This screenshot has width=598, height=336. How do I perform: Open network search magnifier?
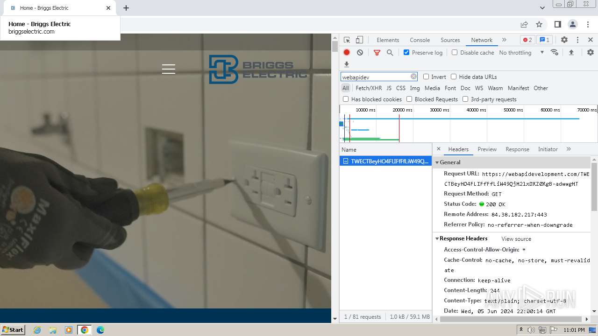[x=390, y=53]
